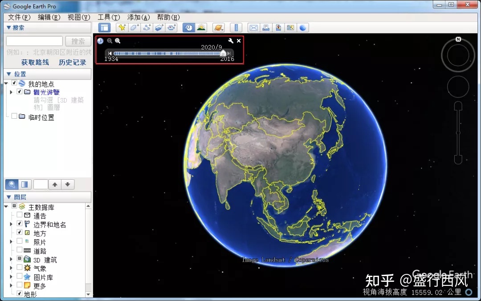Open the 添加(A) menu
Screen dimensions: 481x301
coord(139,17)
